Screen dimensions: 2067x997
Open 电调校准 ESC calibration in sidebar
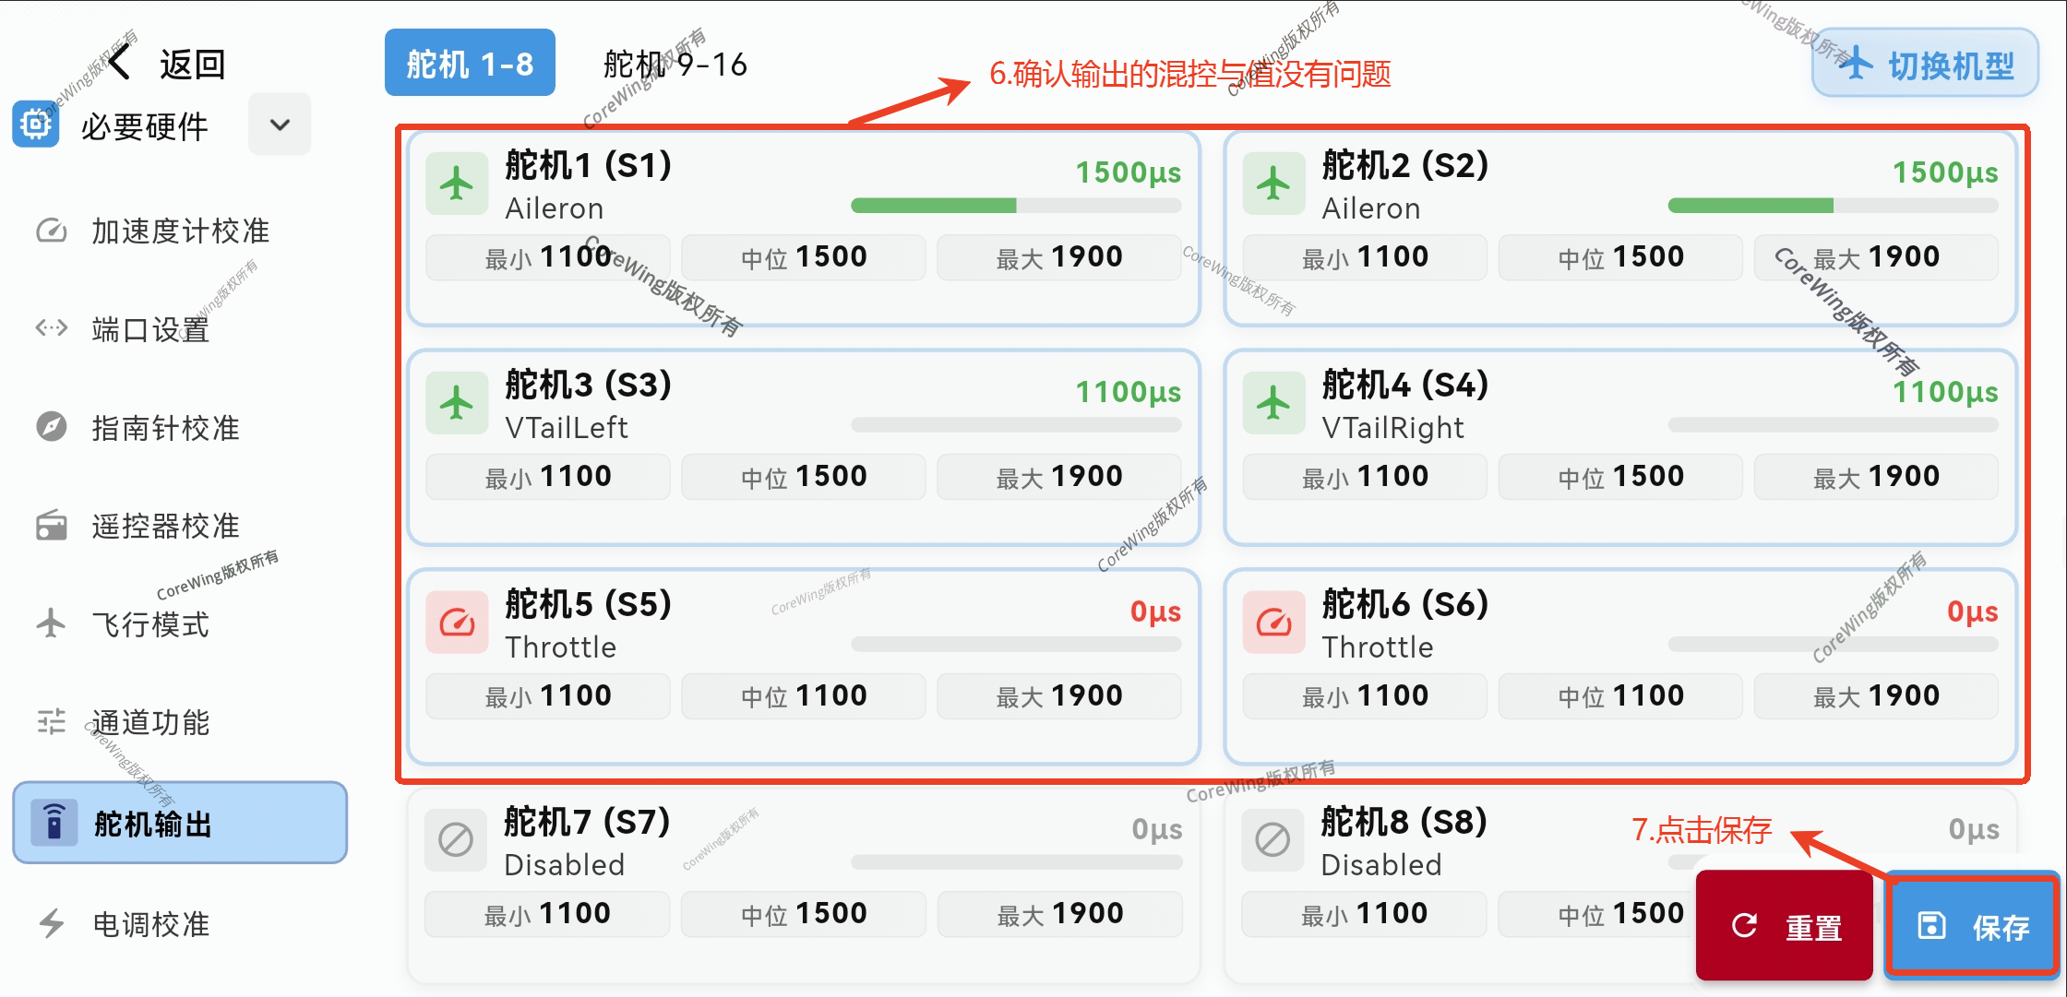coord(149,924)
